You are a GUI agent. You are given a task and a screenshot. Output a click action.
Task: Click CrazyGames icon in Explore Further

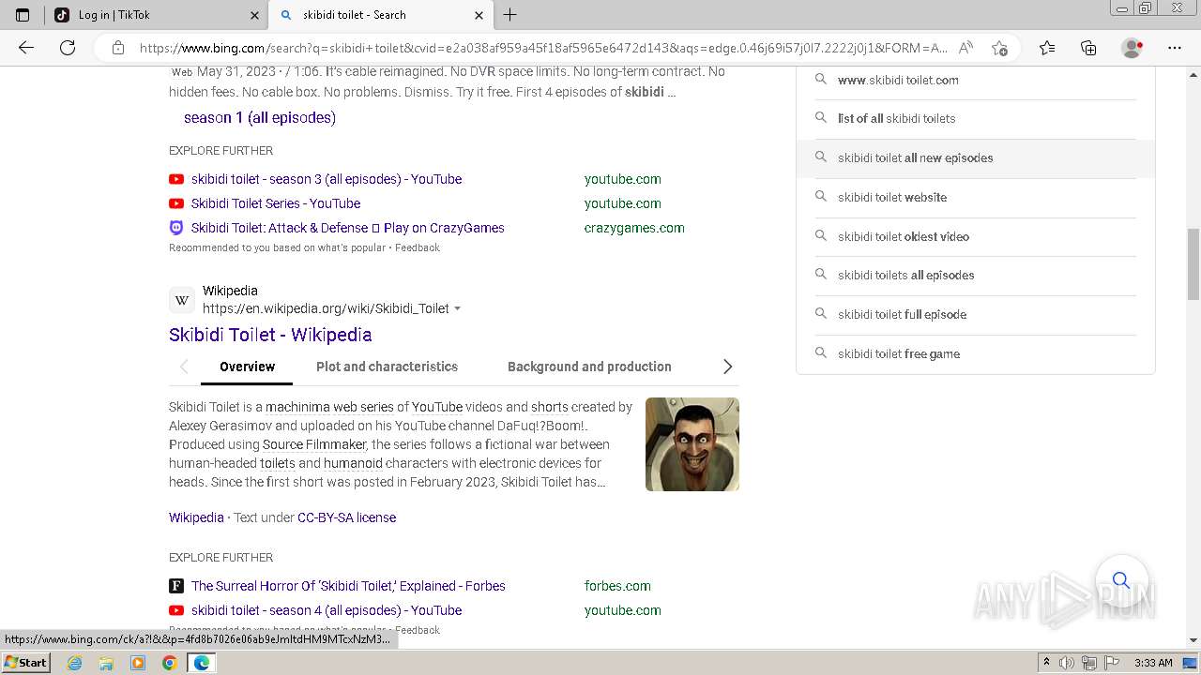click(x=176, y=228)
